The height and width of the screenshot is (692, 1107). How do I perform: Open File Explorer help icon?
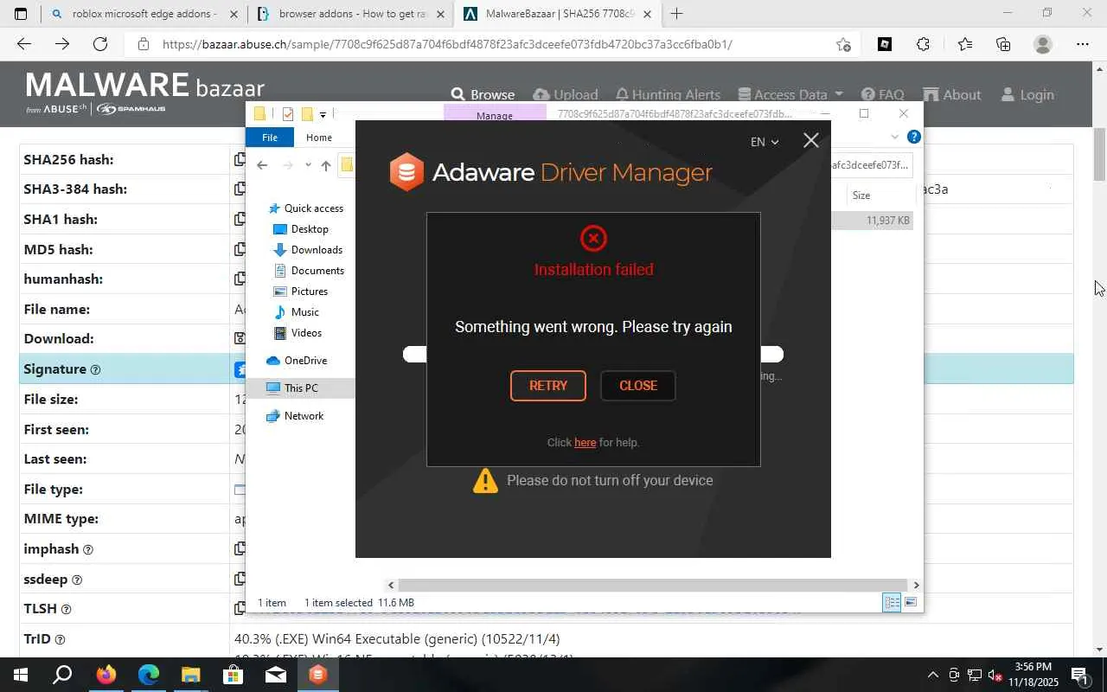click(x=913, y=137)
